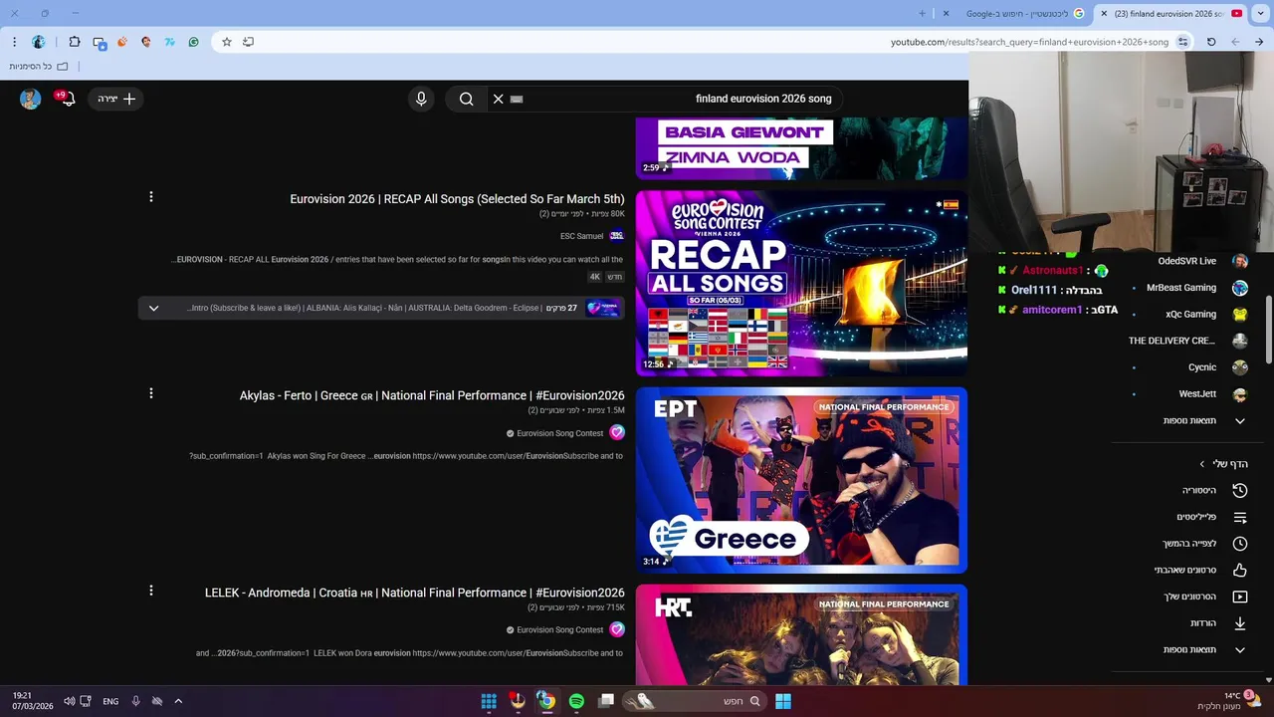1274x717 pixels.
Task: Click the YouTube search magnifier button
Action: [x=466, y=99]
